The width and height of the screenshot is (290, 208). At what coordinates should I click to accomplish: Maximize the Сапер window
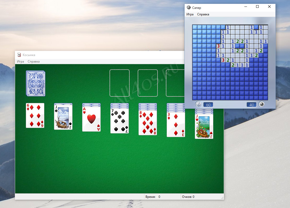coord(257,7)
